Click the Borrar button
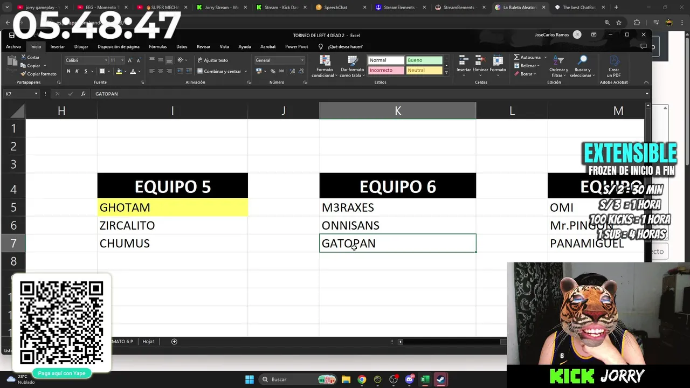Image resolution: width=690 pixels, height=388 pixels. [x=524, y=74]
